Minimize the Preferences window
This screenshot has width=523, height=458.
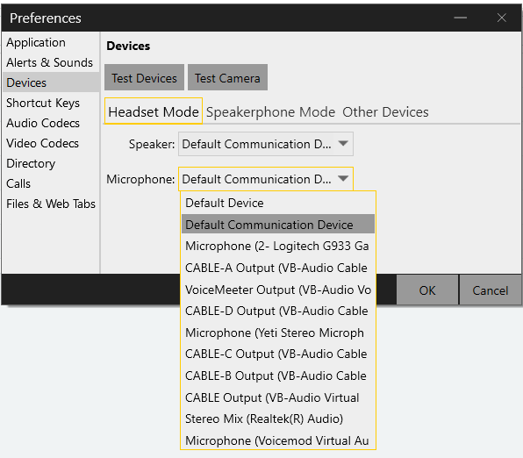point(460,18)
